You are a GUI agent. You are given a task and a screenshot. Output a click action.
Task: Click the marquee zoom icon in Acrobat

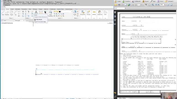coord(153,5)
